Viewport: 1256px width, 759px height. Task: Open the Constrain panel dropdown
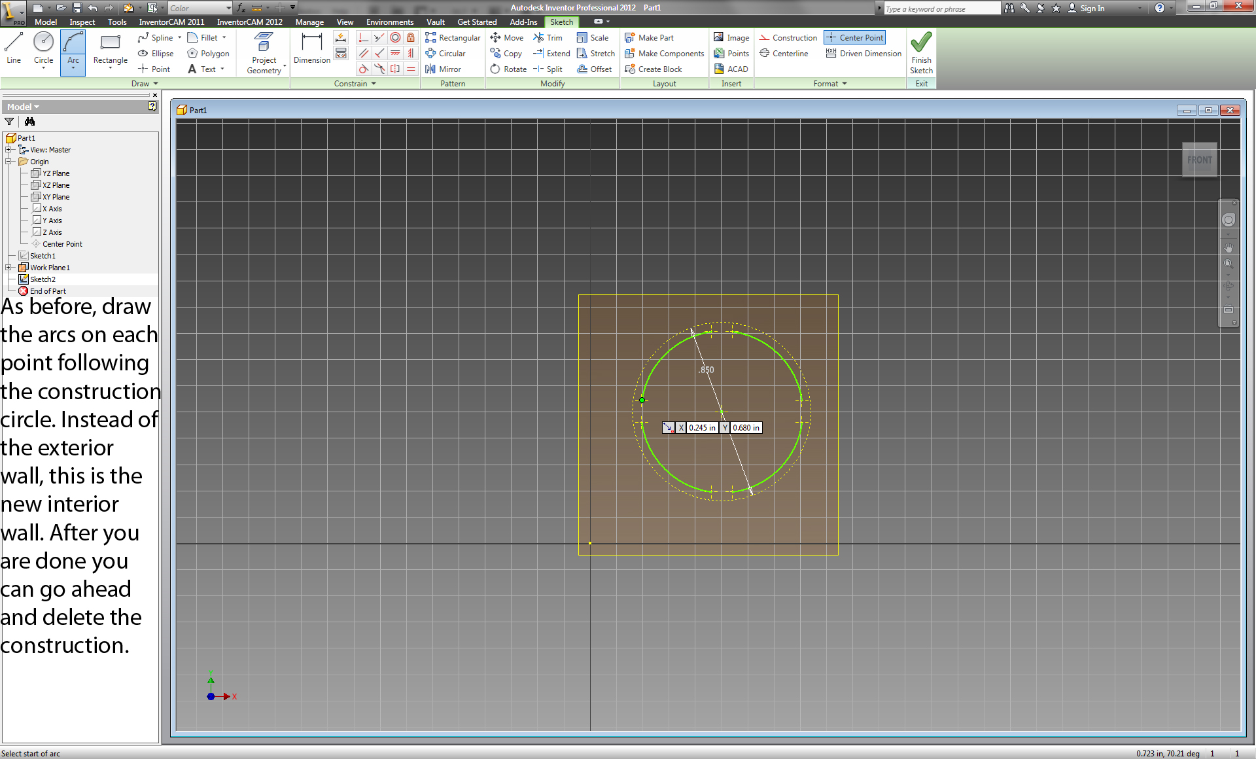[355, 84]
